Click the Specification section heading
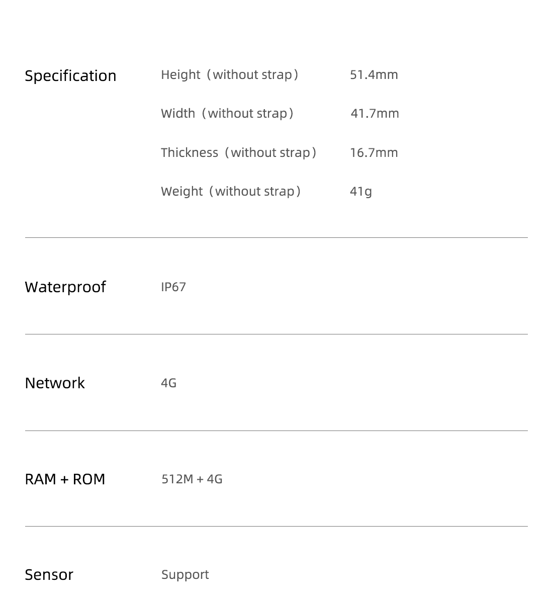This screenshot has height=601, width=553. pyautogui.click(x=70, y=76)
